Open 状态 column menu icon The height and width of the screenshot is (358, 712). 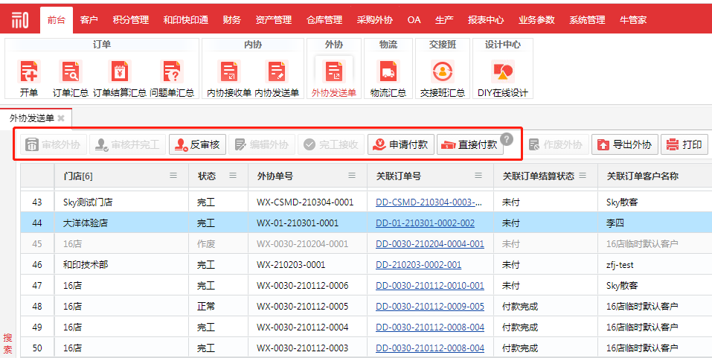pyautogui.click(x=233, y=176)
